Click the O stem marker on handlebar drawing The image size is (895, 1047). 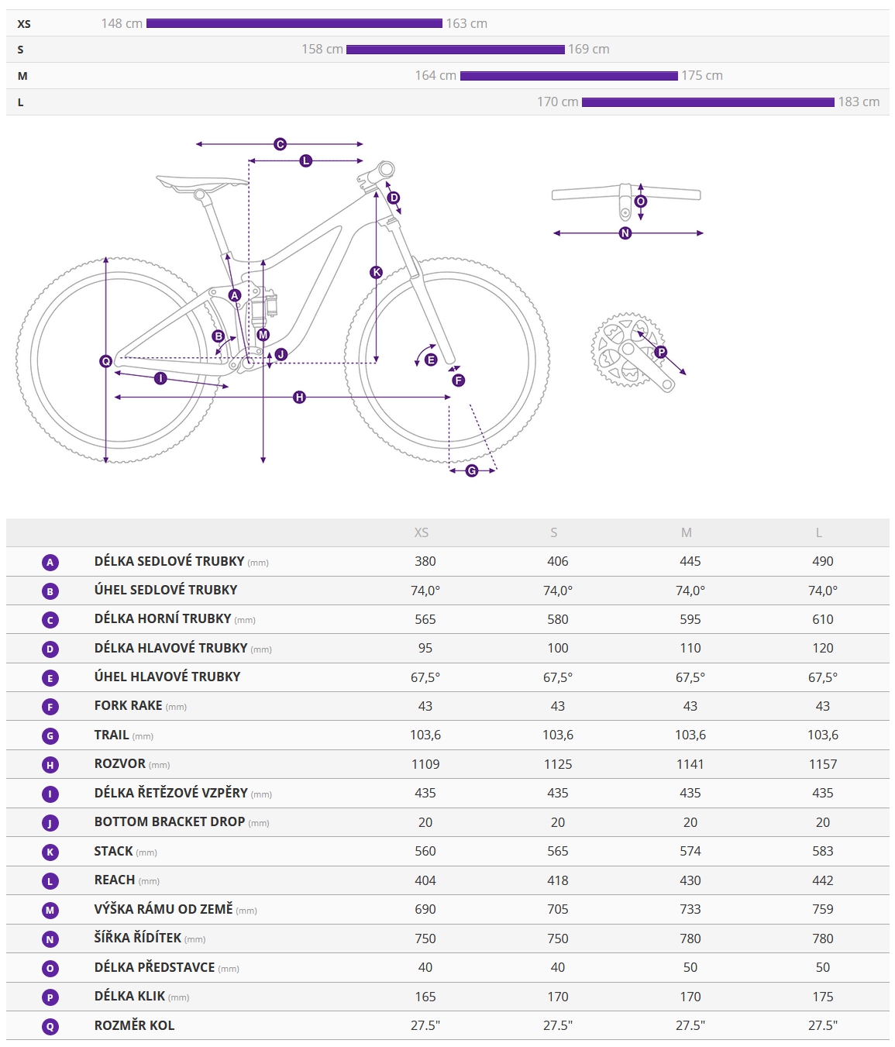(640, 201)
